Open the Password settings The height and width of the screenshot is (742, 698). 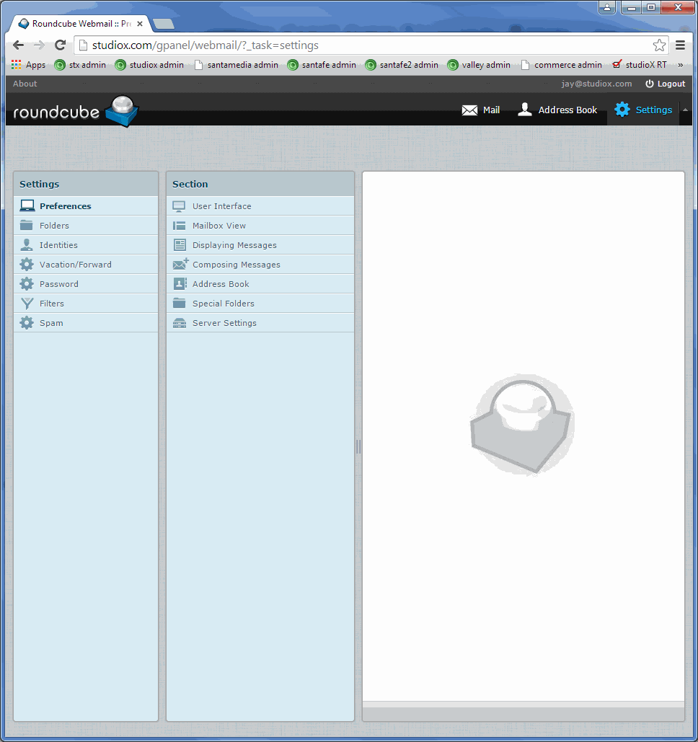[x=59, y=284]
